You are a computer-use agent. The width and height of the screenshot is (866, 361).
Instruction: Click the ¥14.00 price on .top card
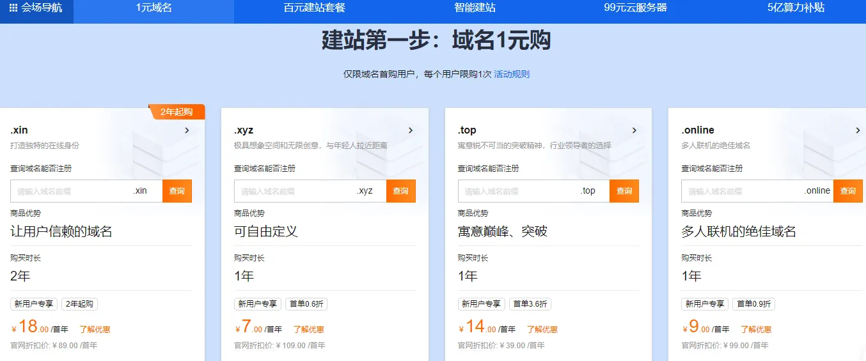coord(477,327)
